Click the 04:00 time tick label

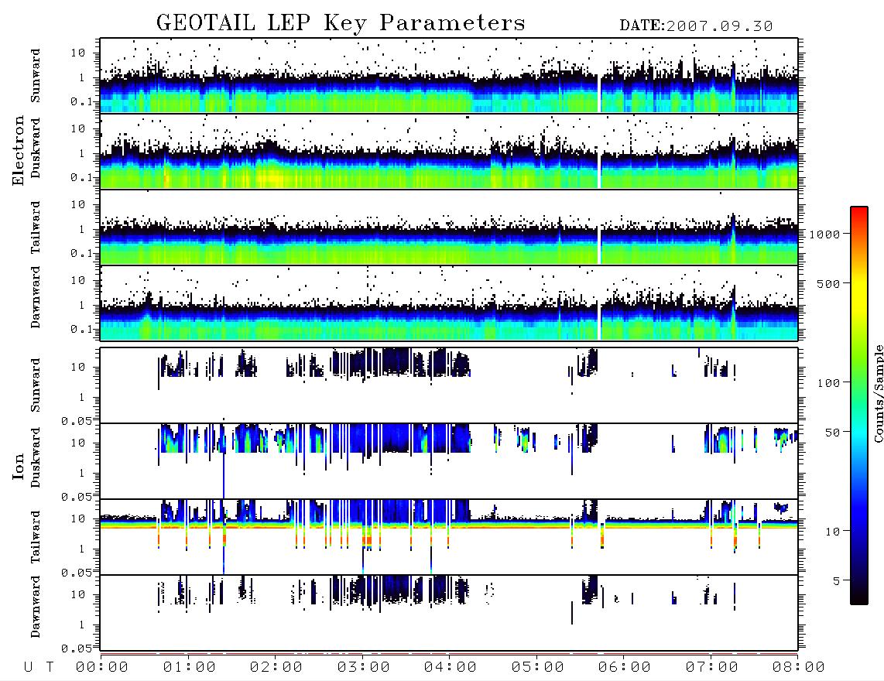[451, 668]
